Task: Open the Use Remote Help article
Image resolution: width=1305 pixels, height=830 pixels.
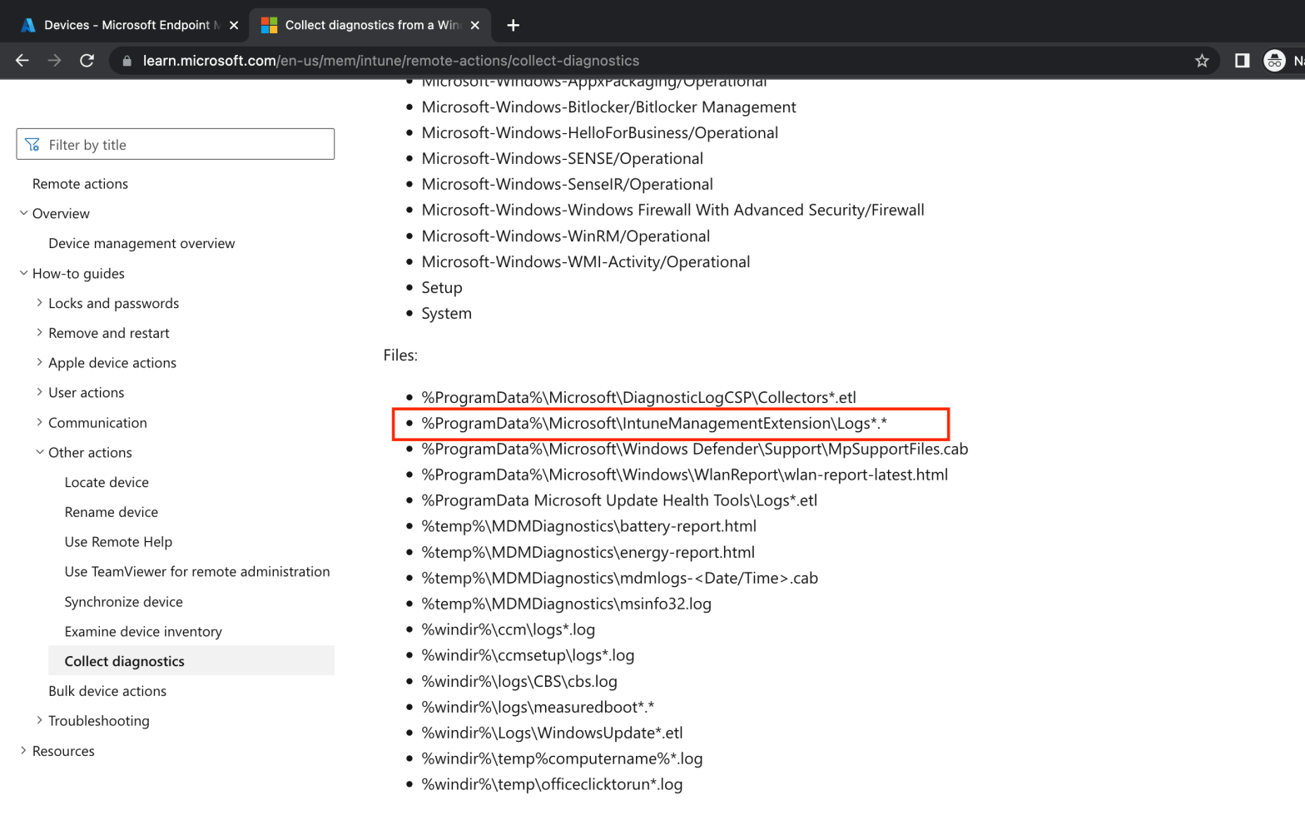Action: pos(118,542)
